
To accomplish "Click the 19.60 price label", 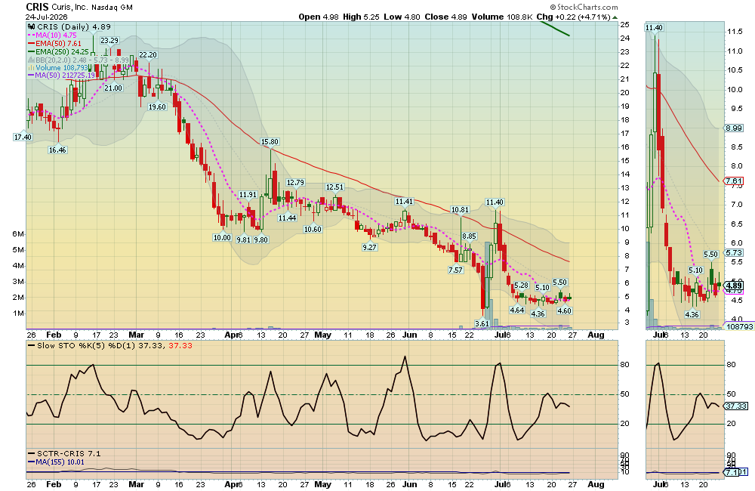I will coord(157,107).
